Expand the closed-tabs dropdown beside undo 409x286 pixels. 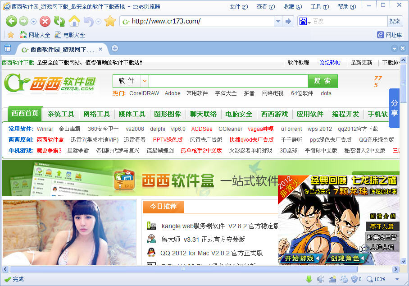point(98,22)
